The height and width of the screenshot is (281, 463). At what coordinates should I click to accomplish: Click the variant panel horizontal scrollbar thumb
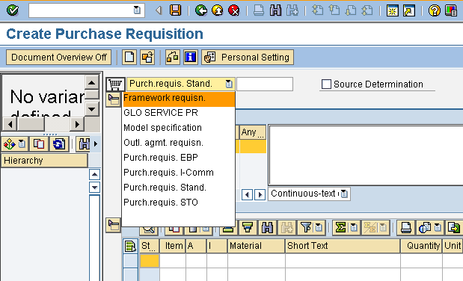31,124
